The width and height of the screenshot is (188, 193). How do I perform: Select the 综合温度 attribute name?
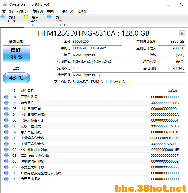(27, 103)
